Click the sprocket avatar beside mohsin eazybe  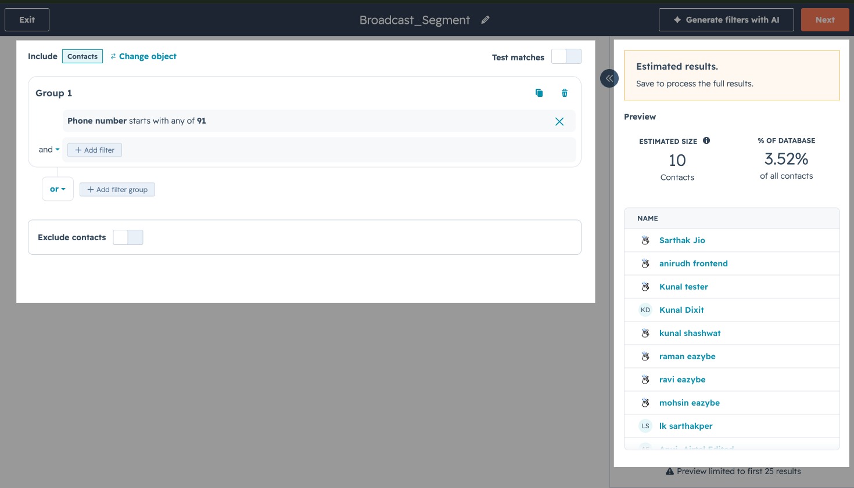645,403
